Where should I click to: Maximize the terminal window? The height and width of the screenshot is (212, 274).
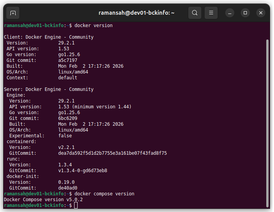[245, 13]
